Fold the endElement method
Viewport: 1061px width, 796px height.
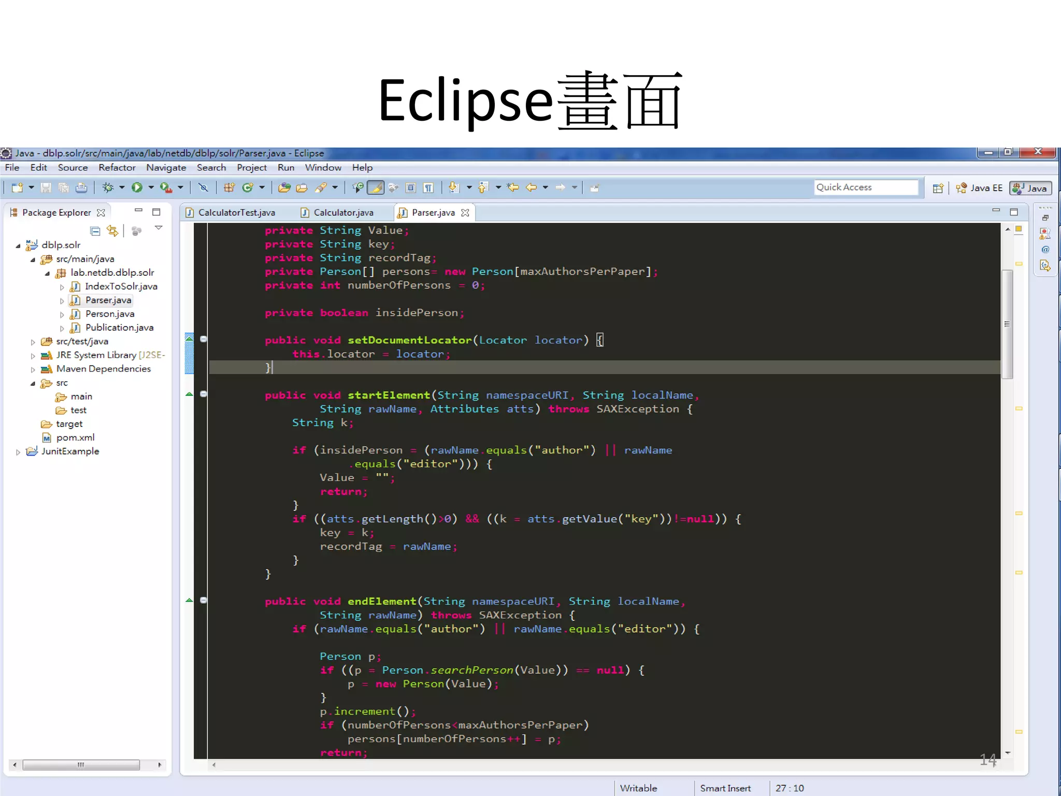(x=204, y=600)
